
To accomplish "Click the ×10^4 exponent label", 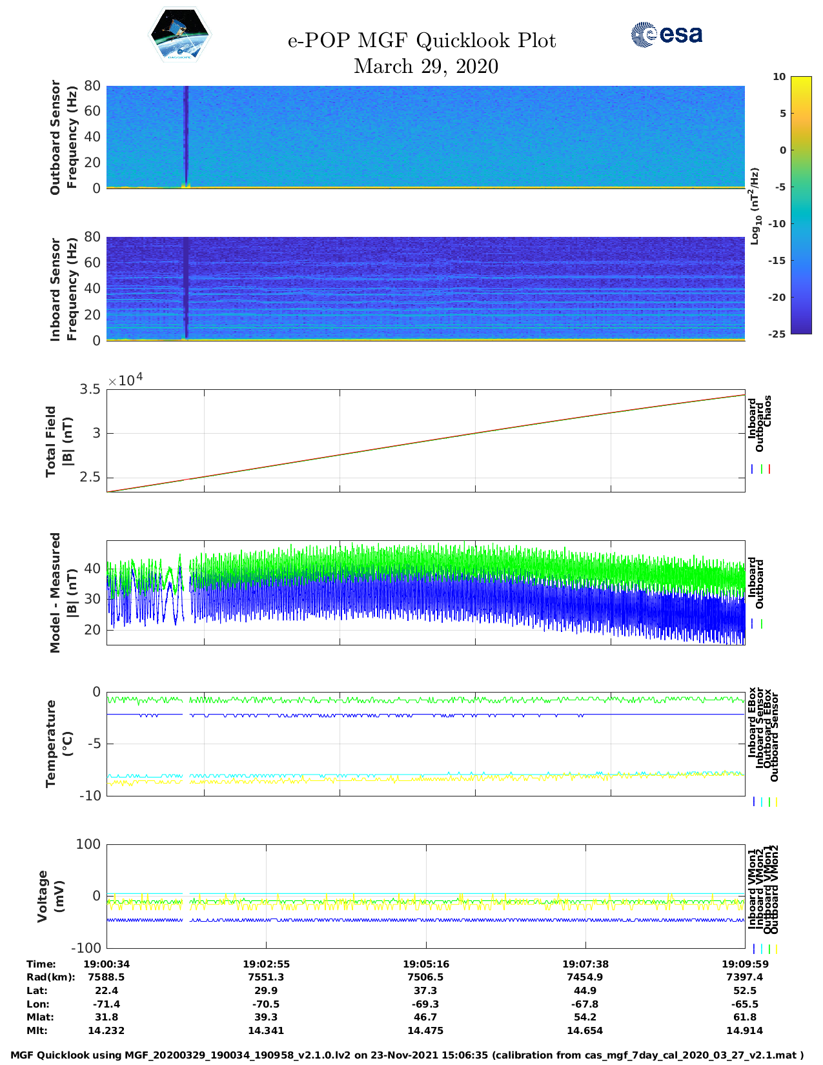I will pyautogui.click(x=125, y=380).
